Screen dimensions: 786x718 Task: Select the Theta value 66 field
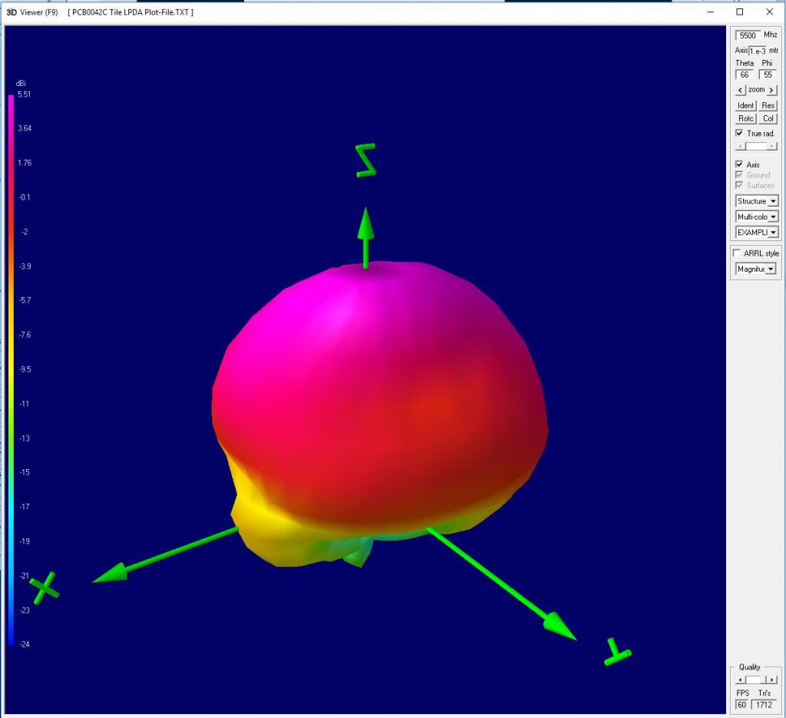click(745, 74)
